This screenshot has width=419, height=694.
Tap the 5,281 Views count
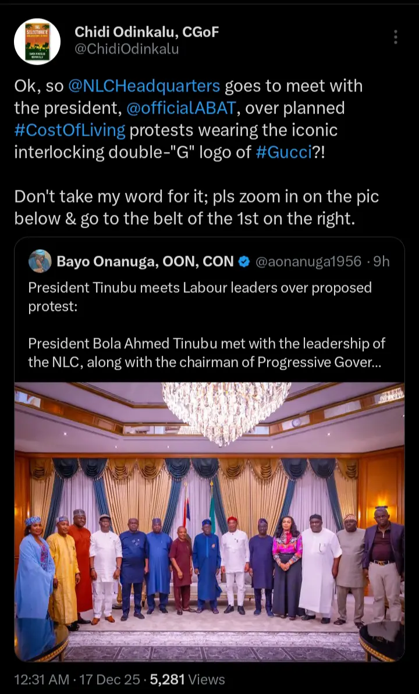[187, 679]
